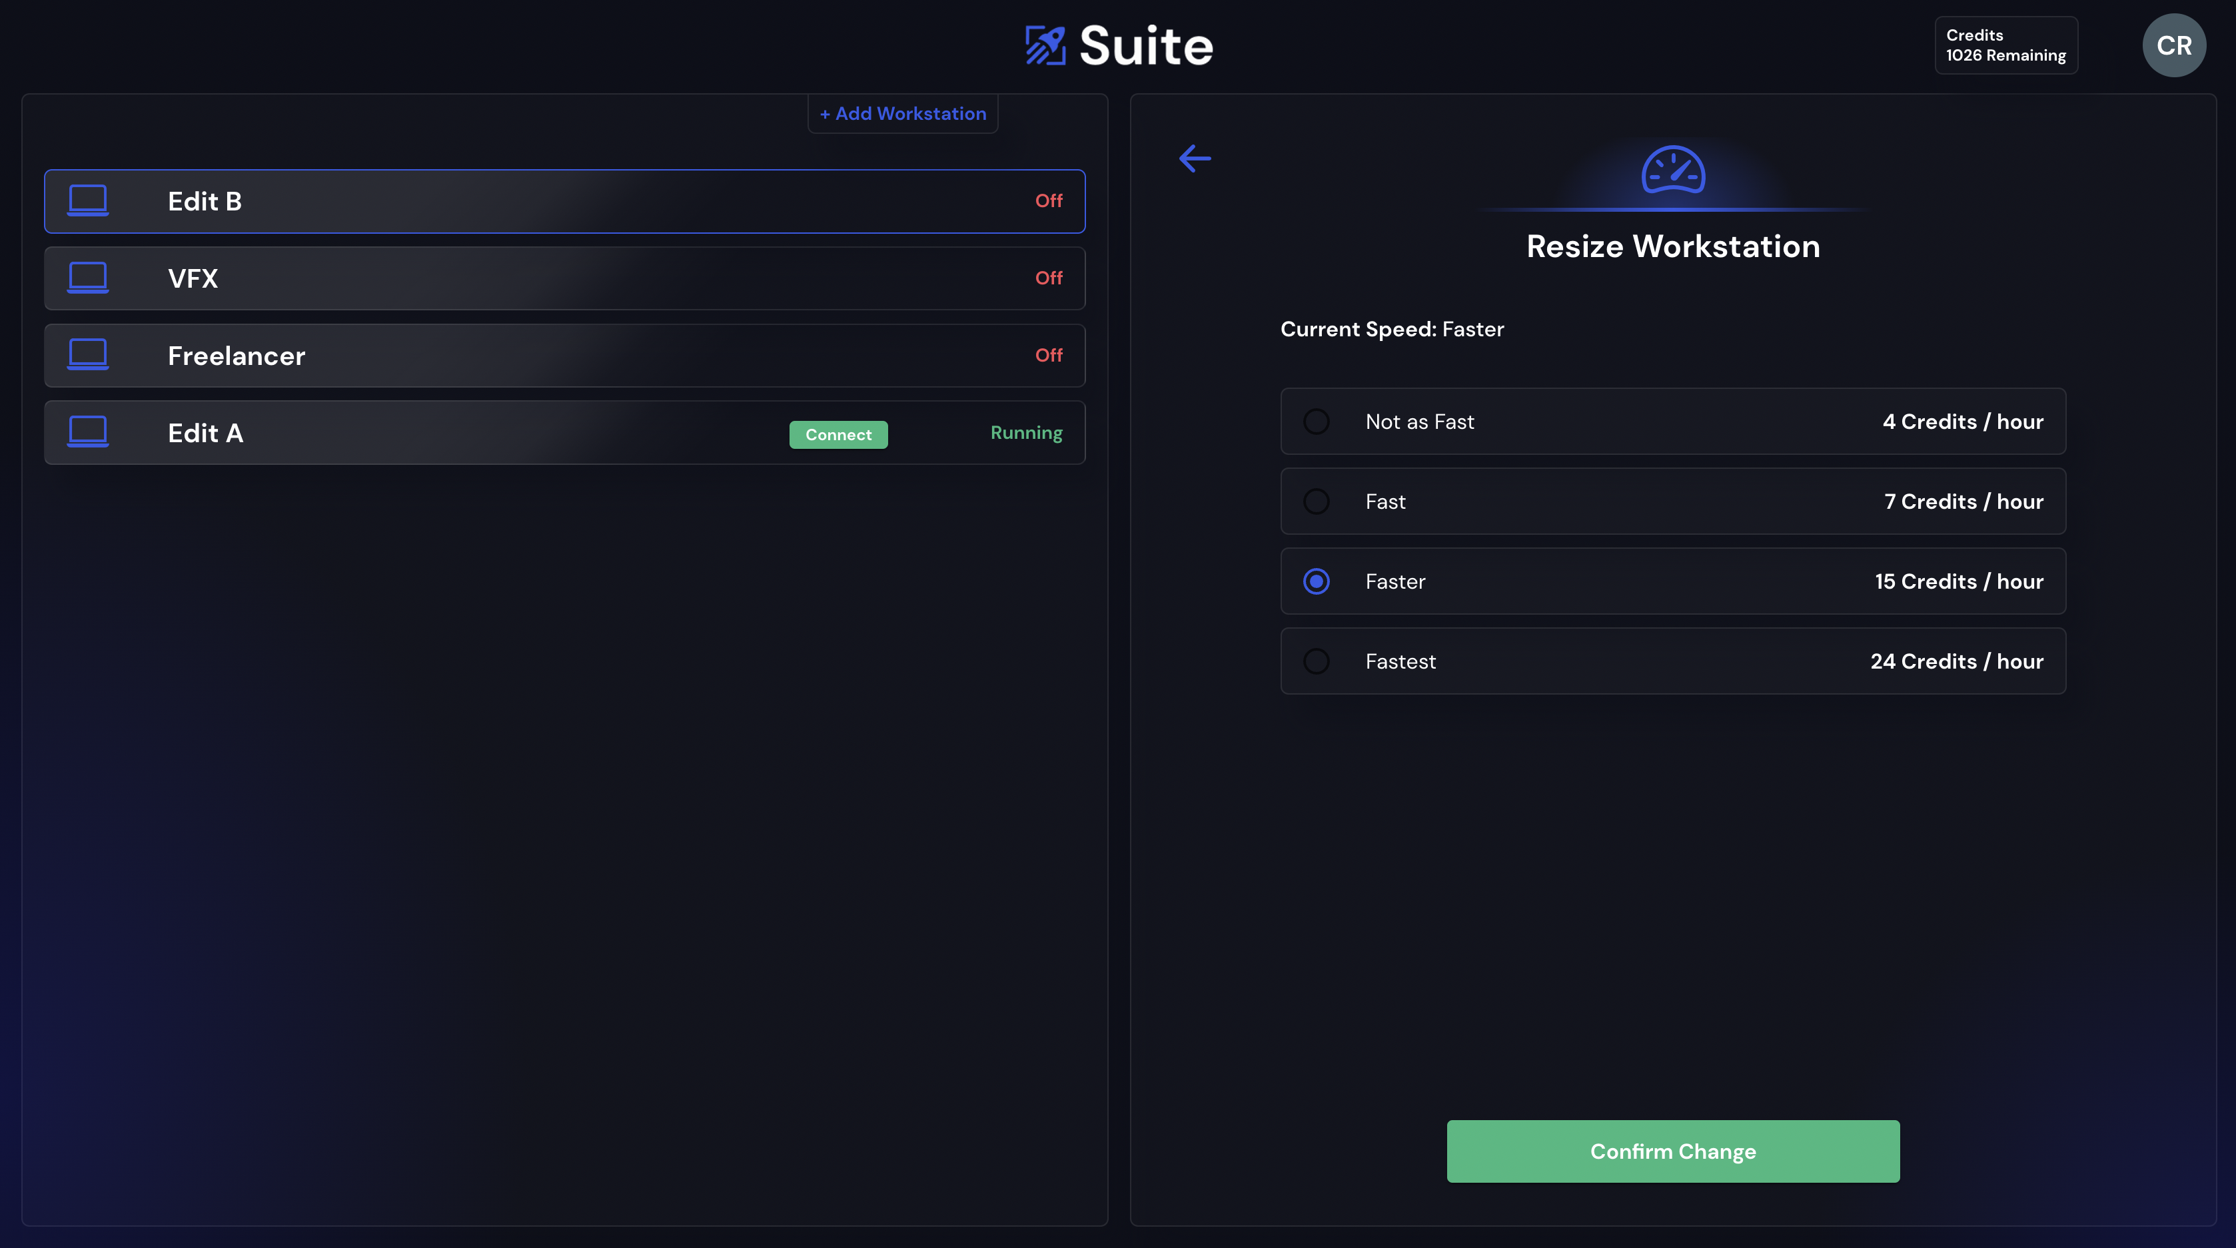Click the Off status of Edit B

[1049, 200]
